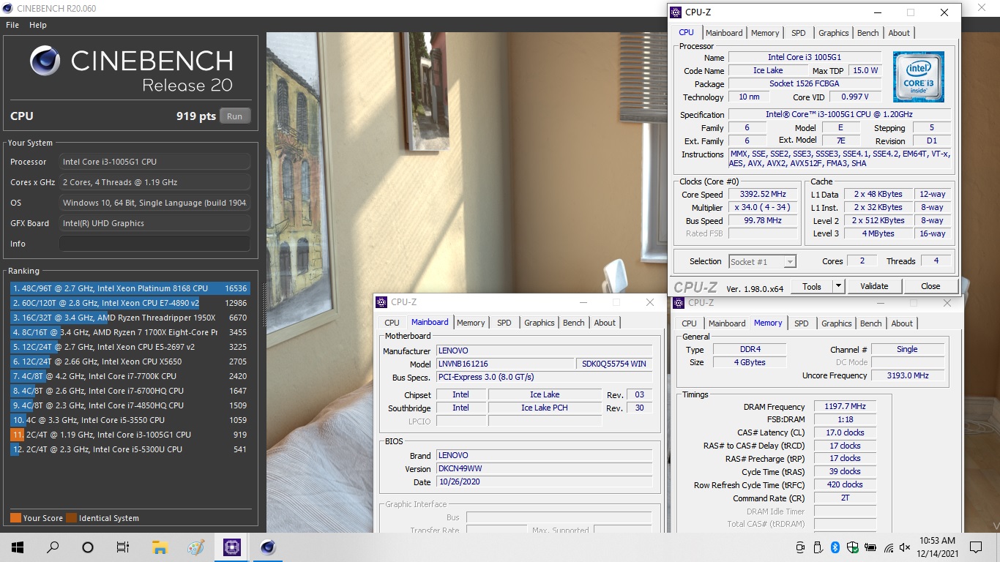The height and width of the screenshot is (562, 1000).
Task: Click the Core Speed value 3392.52 MHz
Action: (764, 195)
